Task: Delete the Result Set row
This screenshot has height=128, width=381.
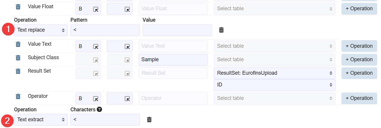Action: pos(18,71)
